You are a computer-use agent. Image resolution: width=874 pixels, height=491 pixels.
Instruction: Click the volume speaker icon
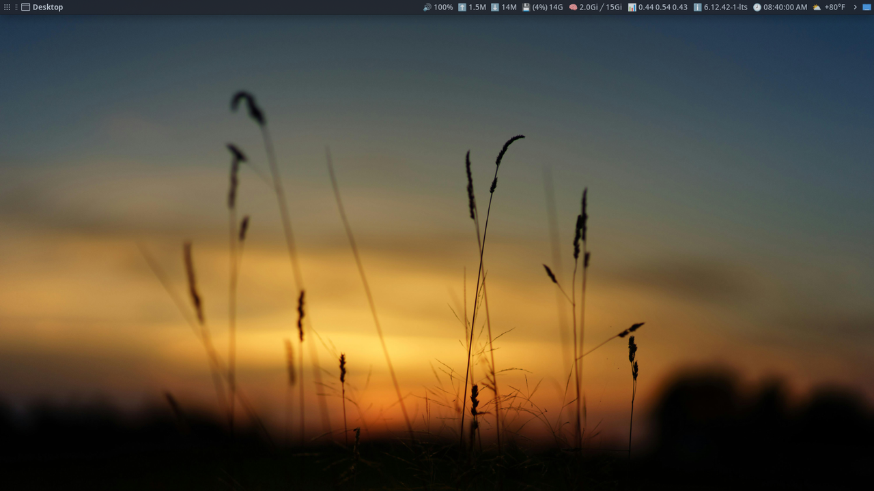[427, 7]
